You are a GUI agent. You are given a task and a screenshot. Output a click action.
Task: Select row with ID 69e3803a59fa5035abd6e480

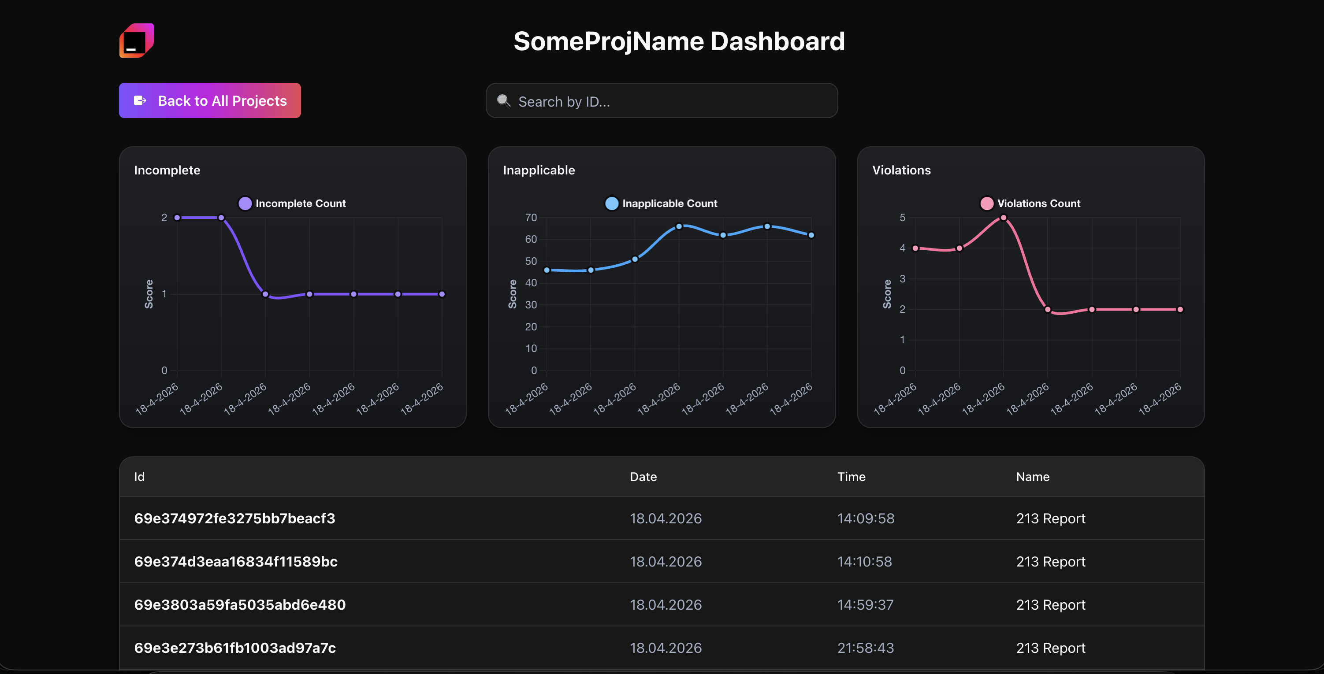click(239, 605)
